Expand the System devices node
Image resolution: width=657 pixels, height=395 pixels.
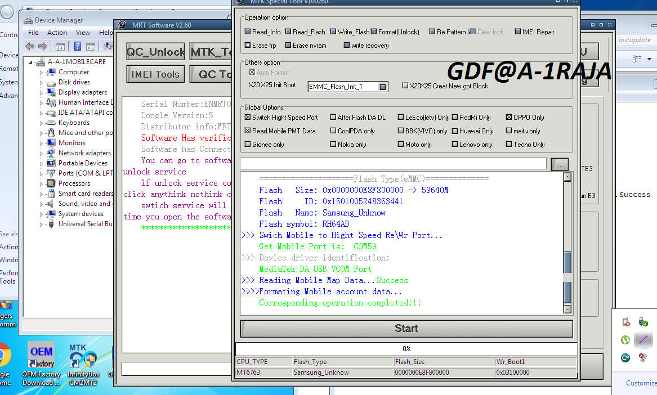coord(41,214)
